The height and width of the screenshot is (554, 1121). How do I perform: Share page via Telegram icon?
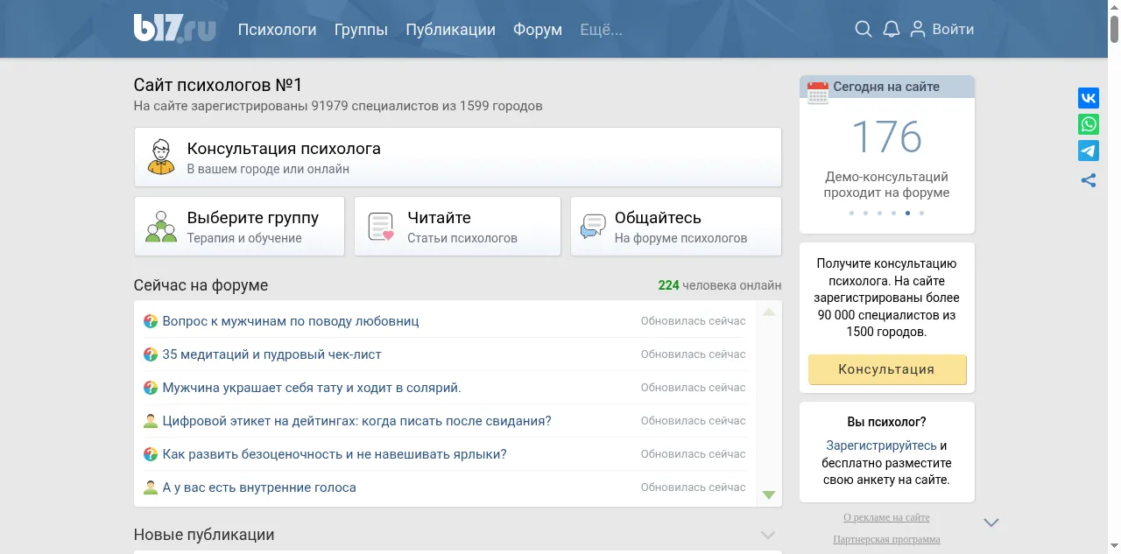(x=1089, y=151)
